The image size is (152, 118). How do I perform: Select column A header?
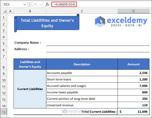10,11
